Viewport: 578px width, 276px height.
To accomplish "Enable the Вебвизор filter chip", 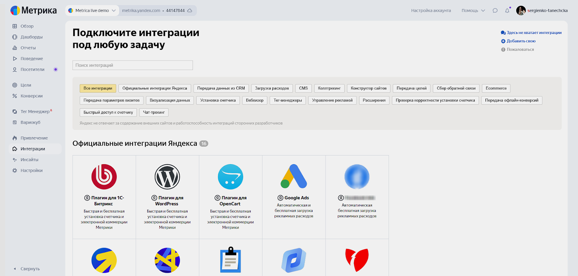I will coord(255,100).
